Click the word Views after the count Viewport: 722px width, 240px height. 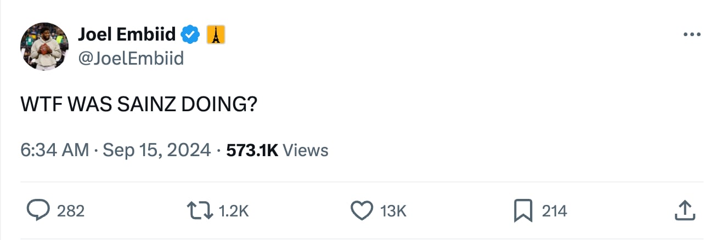[306, 150]
